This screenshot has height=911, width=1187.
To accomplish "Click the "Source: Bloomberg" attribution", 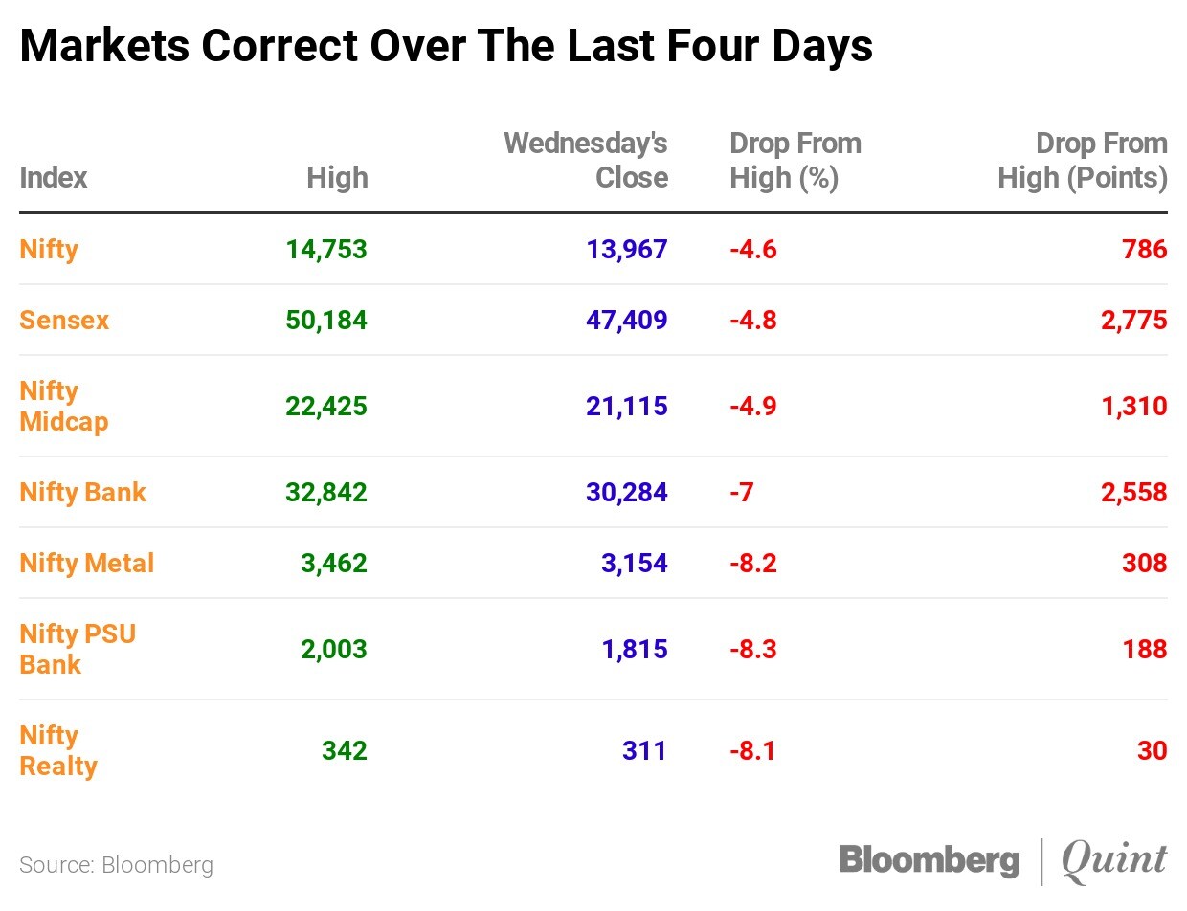I will tap(116, 865).
